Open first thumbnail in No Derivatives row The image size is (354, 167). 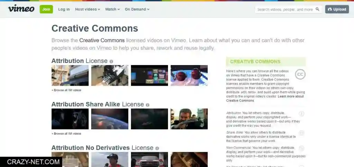pos(70,159)
